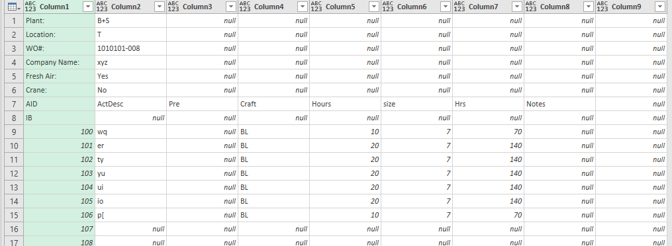This screenshot has height=246, width=672.
Task: Select the 'Company Name:' cell
Action: 53,62
